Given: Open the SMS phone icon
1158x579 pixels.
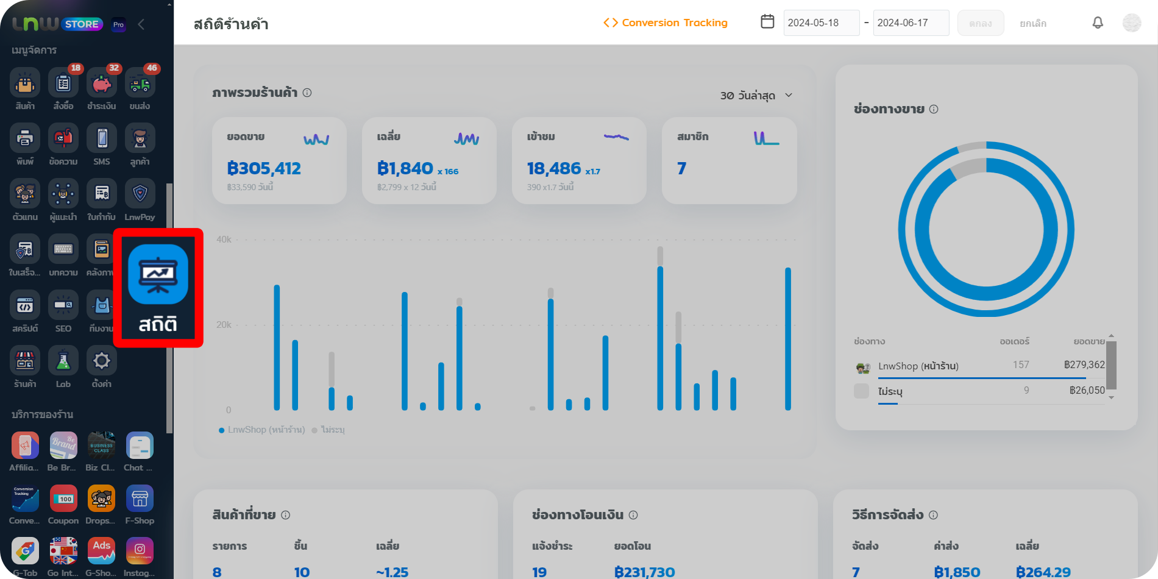Looking at the screenshot, I should (102, 139).
